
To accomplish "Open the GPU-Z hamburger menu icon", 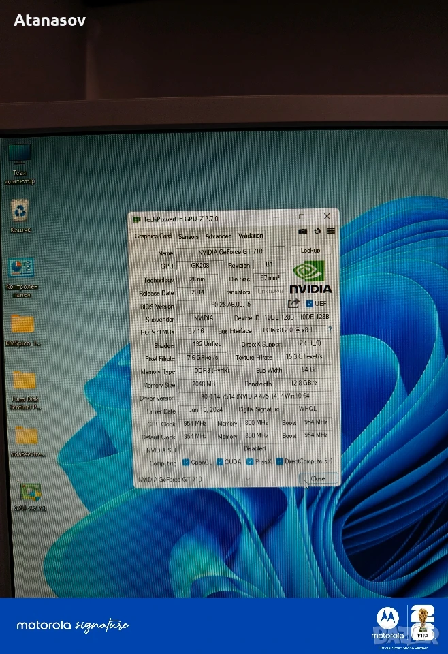I will click(331, 231).
